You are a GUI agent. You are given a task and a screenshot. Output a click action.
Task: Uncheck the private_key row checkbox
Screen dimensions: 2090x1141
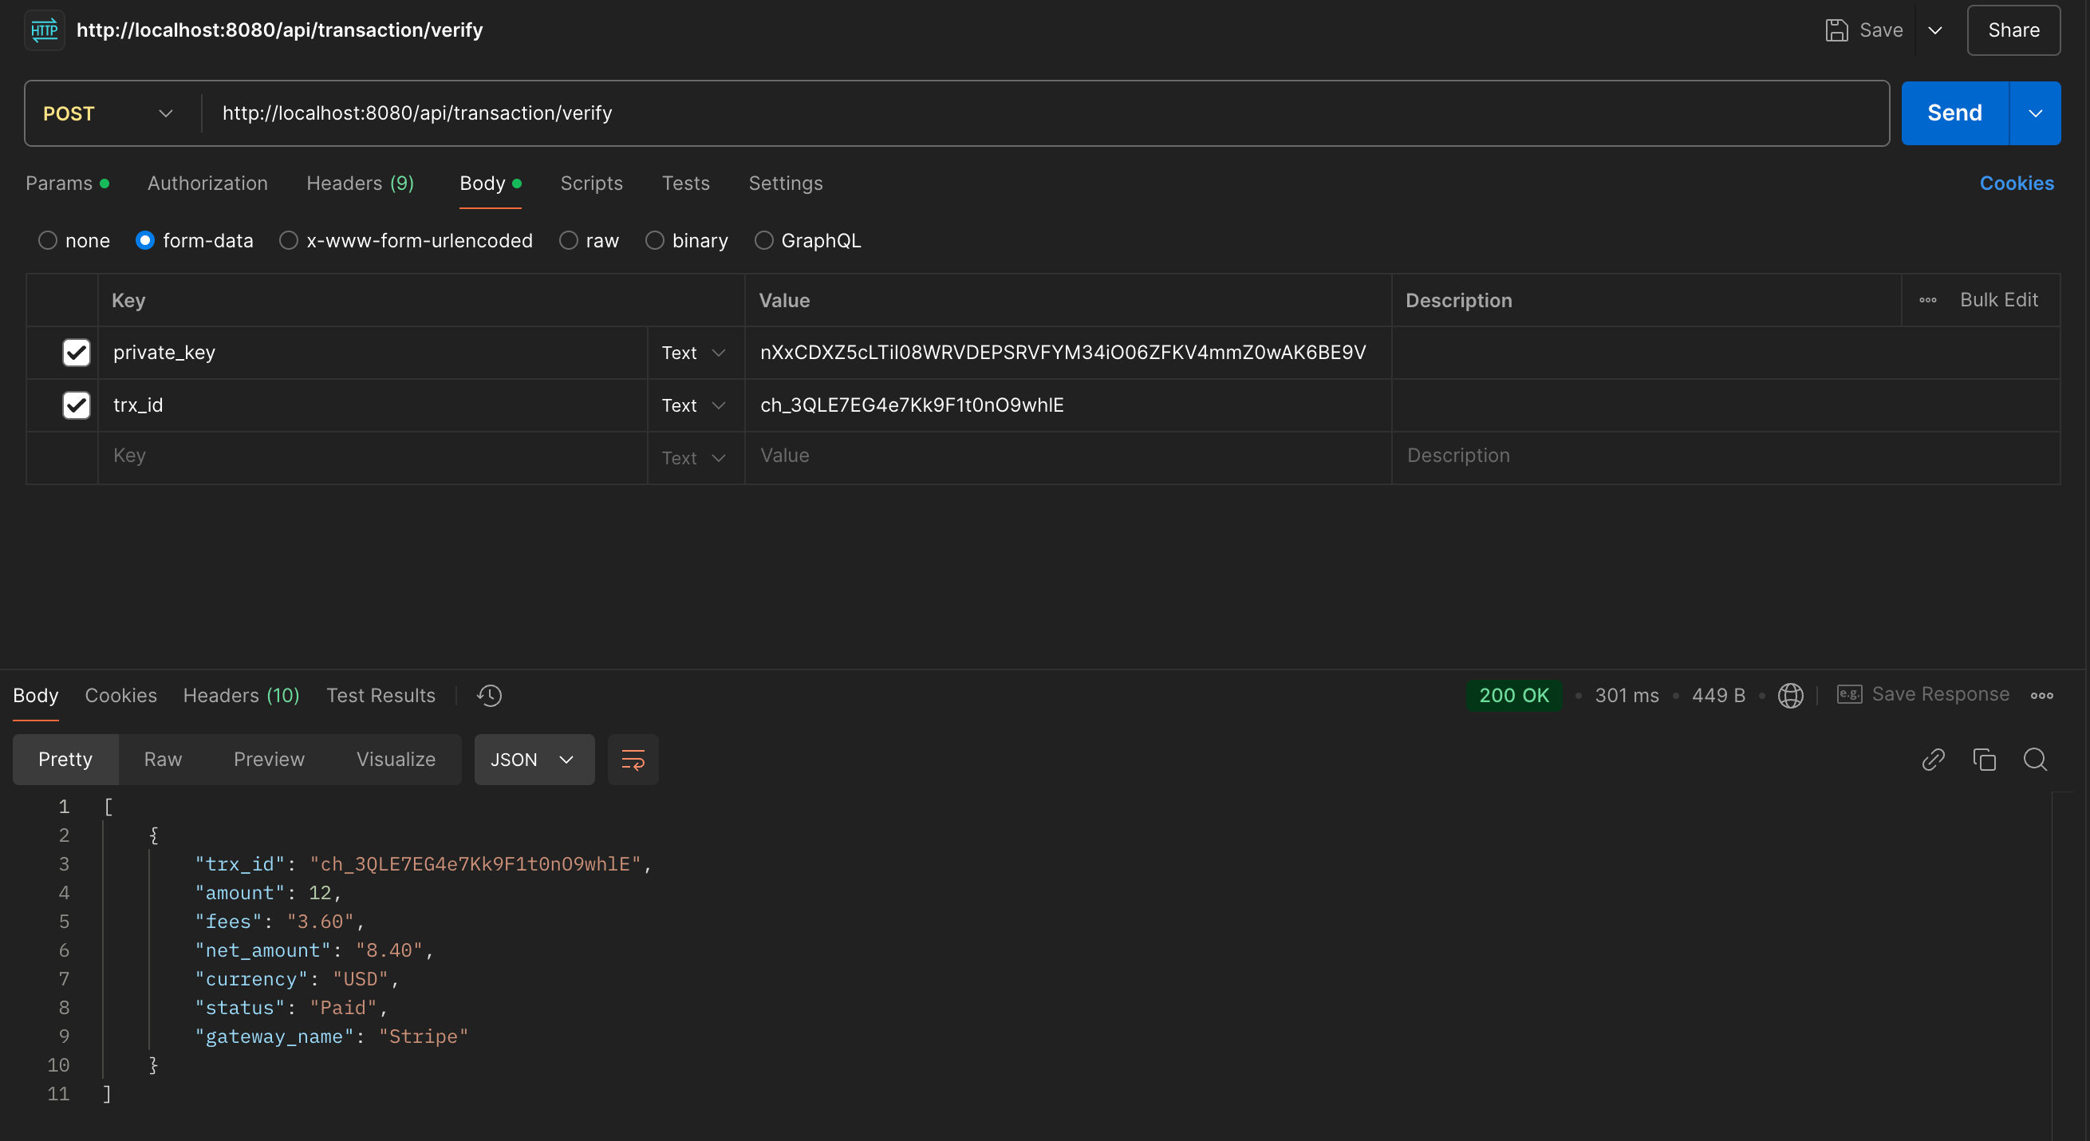tap(77, 352)
